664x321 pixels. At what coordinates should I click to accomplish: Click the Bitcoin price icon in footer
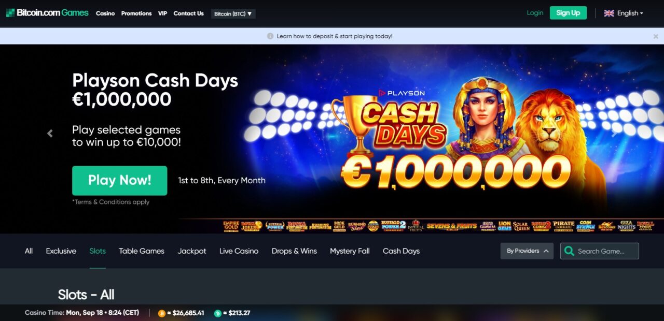162,313
